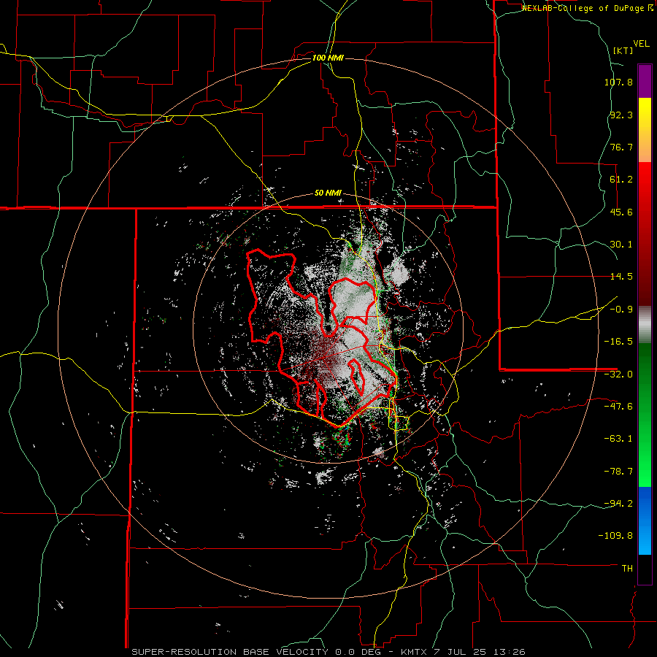
Task: Pick the purple segment of the velocity color bar
Action: tap(645, 81)
